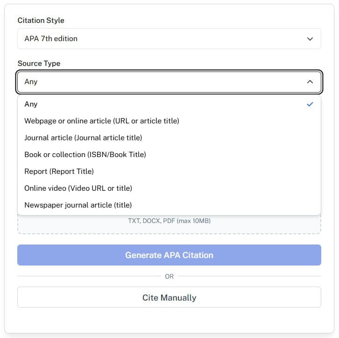Collapse Source Type using the chevron-up arrow
Screen dimensions: 339x338
point(310,82)
